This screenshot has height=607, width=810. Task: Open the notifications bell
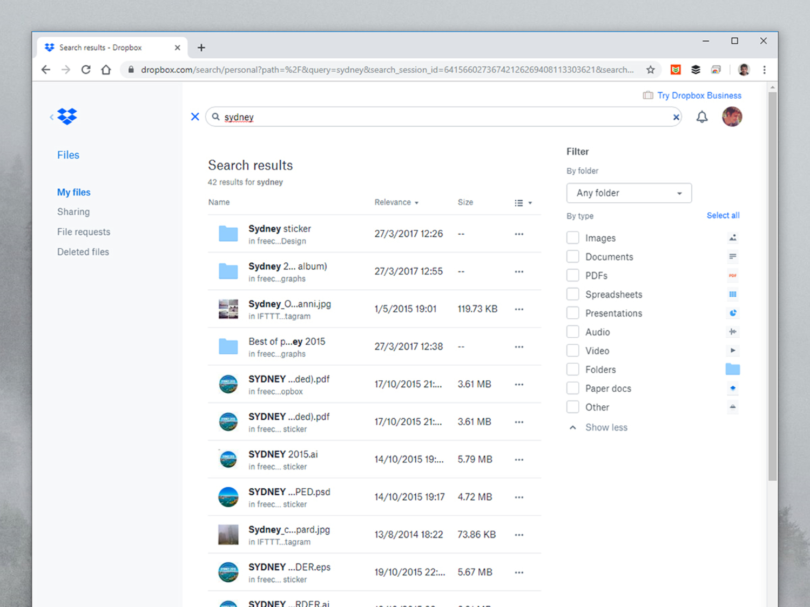point(702,117)
